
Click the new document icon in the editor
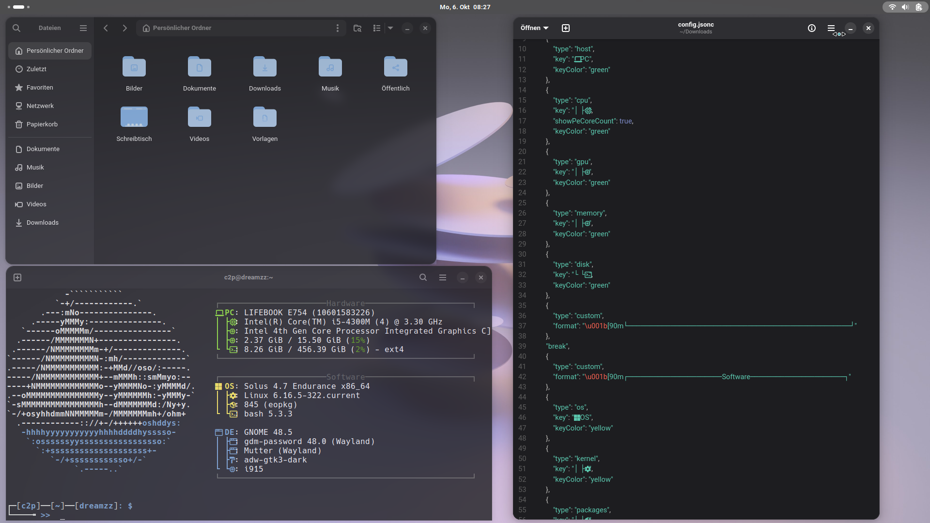[566, 28]
